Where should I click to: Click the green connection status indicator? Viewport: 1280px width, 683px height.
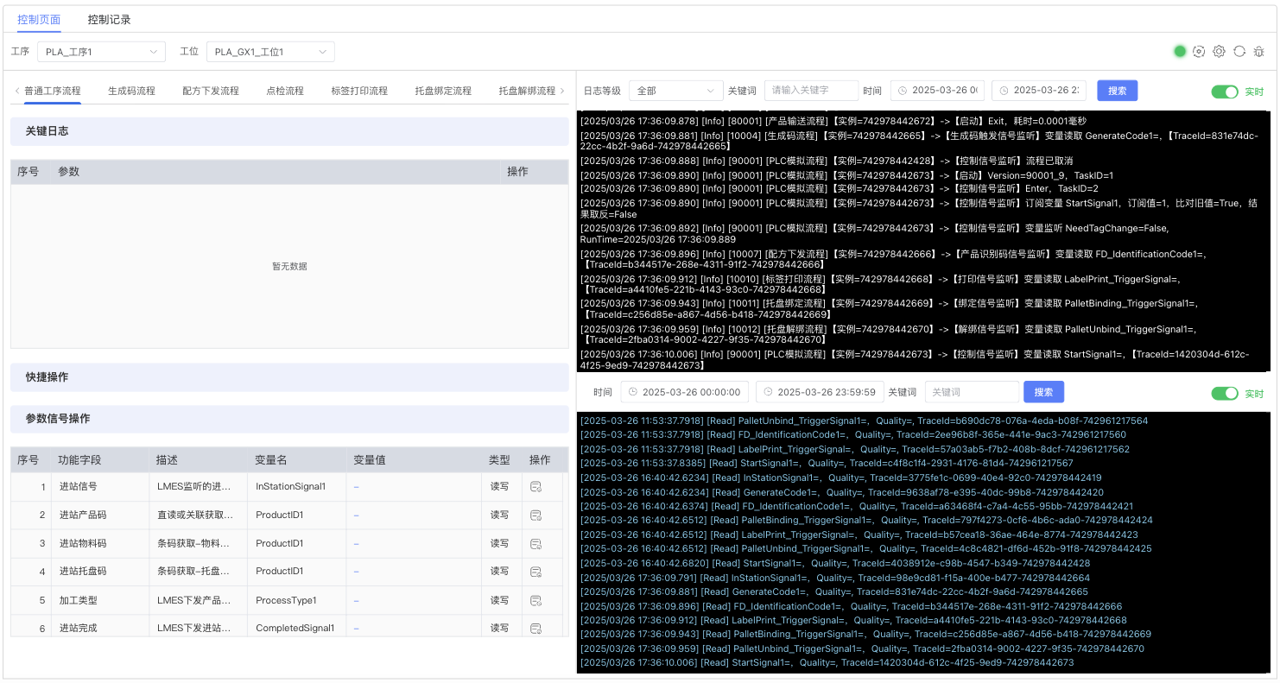pos(1180,52)
